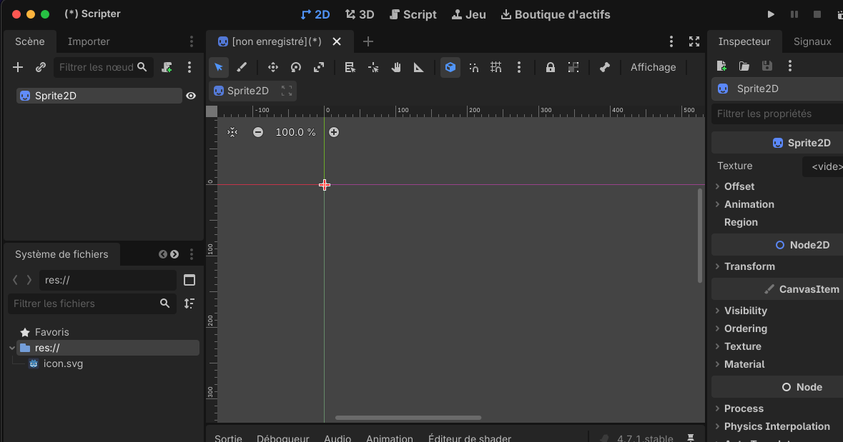Screen dimensions: 843x442
Task: Open the Affichage view menu
Action: pyautogui.click(x=654, y=67)
